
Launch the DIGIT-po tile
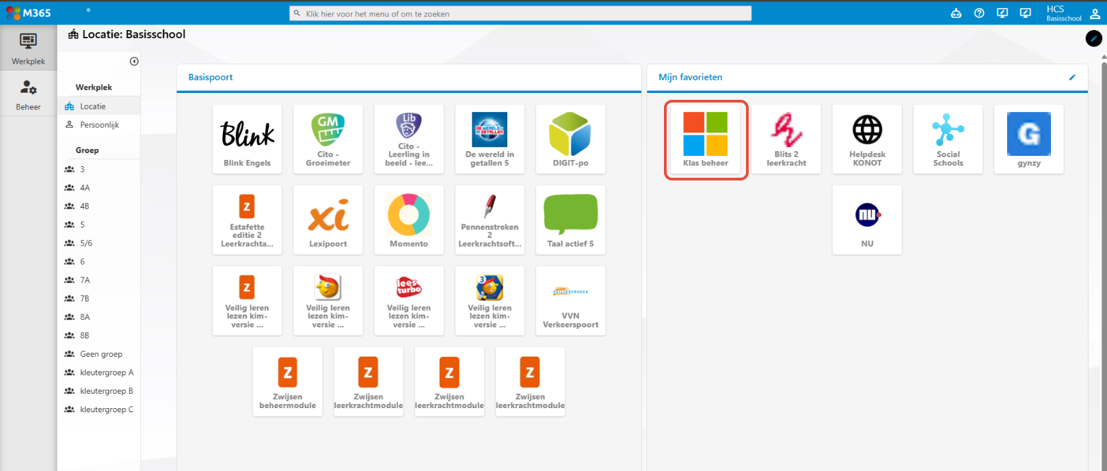click(x=570, y=139)
